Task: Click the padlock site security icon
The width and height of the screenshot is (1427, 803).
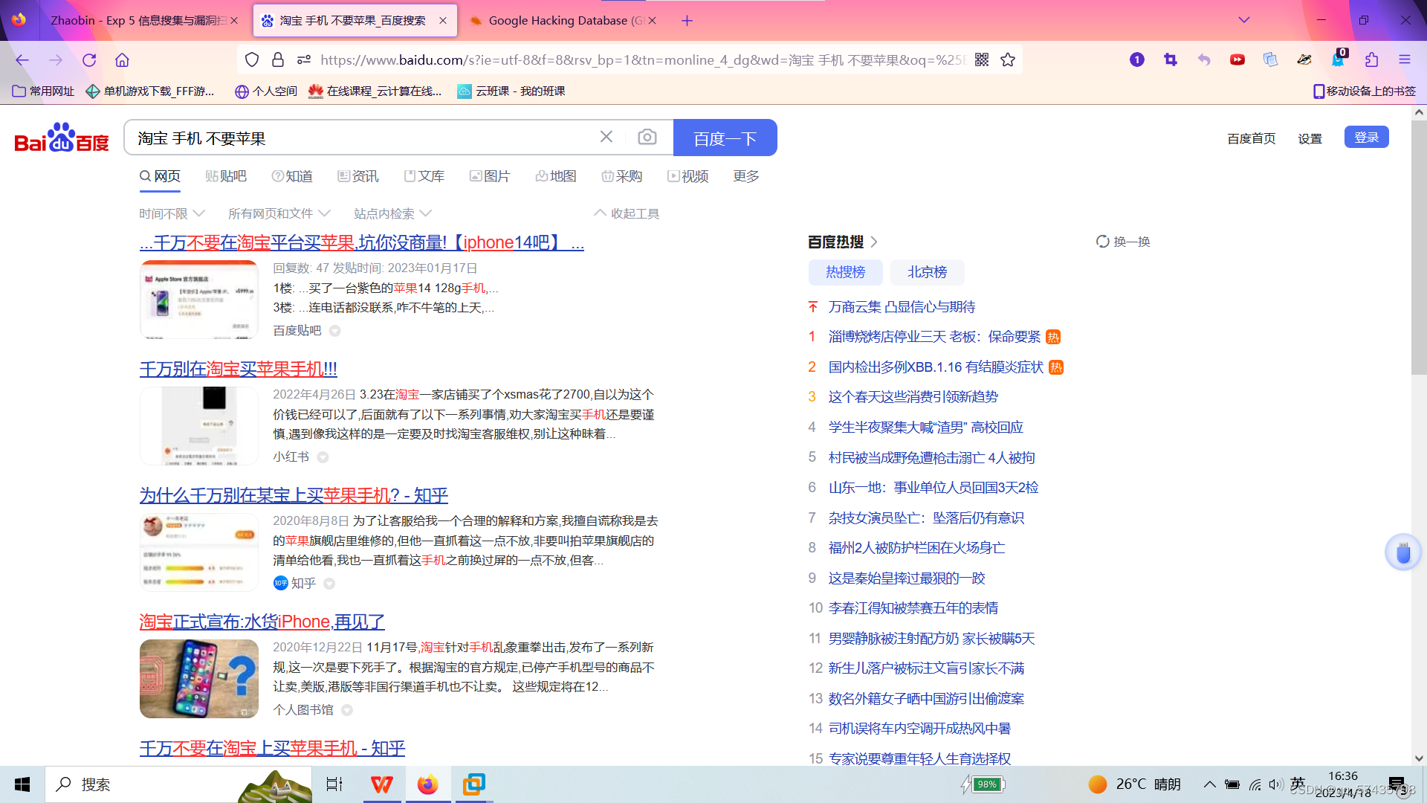Action: coord(278,60)
